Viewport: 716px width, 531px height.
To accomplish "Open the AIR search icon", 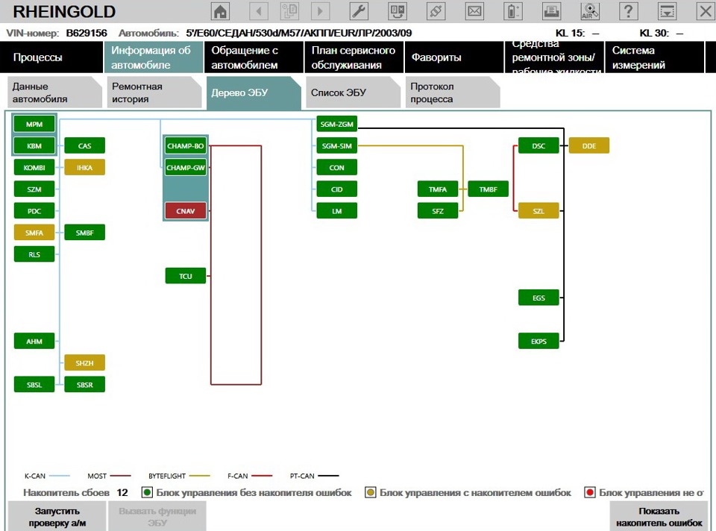I will (589, 11).
